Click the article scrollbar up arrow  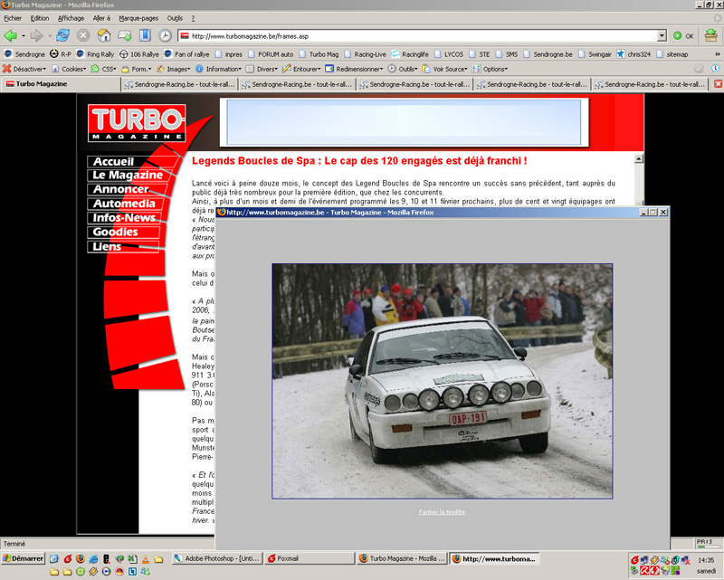[x=639, y=159]
